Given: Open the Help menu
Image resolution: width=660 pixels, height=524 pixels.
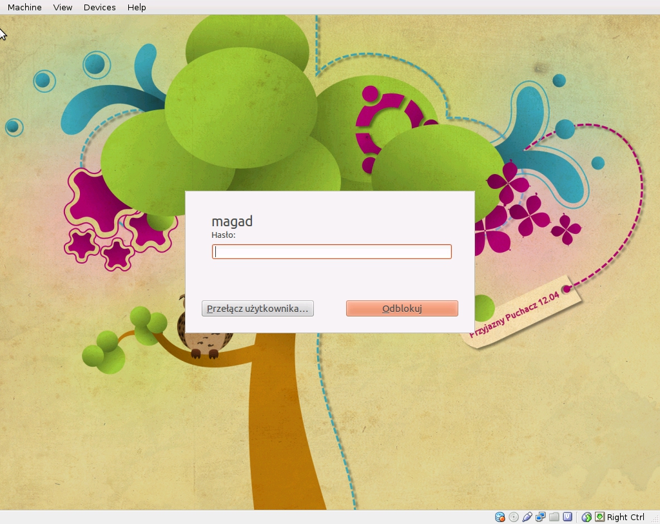Looking at the screenshot, I should 137,7.
